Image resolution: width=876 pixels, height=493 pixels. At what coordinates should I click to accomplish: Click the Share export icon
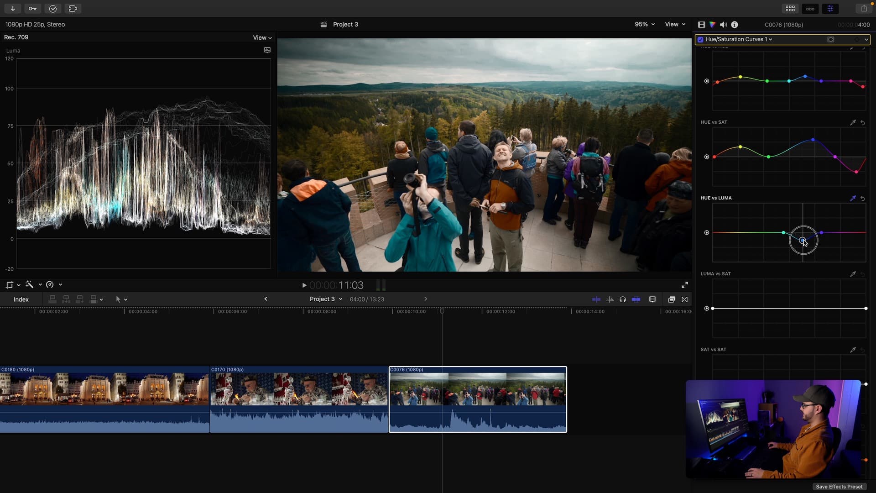(x=864, y=9)
